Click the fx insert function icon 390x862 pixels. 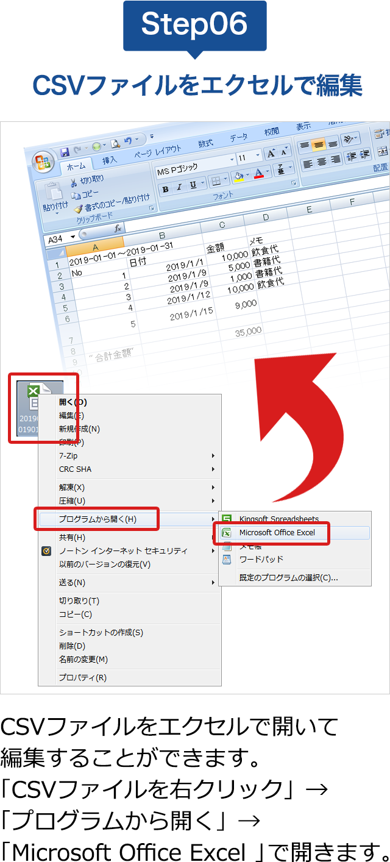(x=118, y=228)
